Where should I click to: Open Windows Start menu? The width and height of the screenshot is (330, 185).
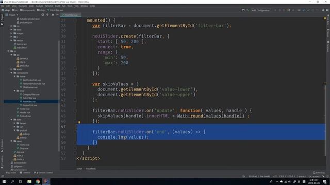[x=4, y=181]
